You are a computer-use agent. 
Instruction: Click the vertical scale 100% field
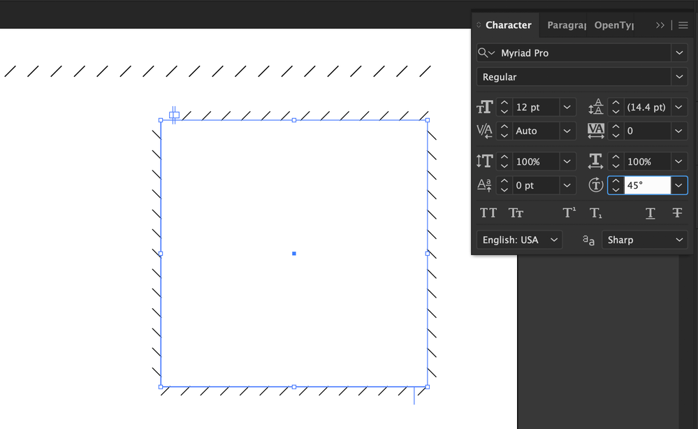535,161
